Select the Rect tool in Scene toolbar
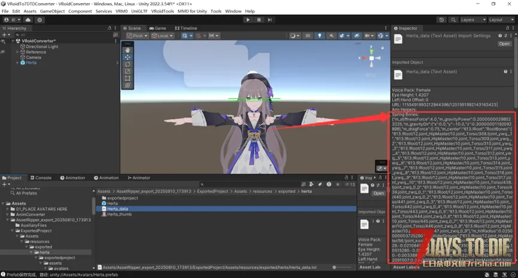The height and width of the screenshot is (278, 518). pos(128,78)
